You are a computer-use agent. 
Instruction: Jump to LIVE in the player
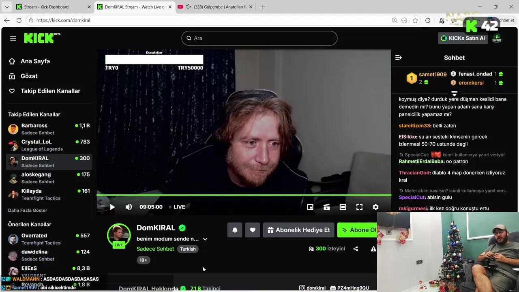pos(177,207)
